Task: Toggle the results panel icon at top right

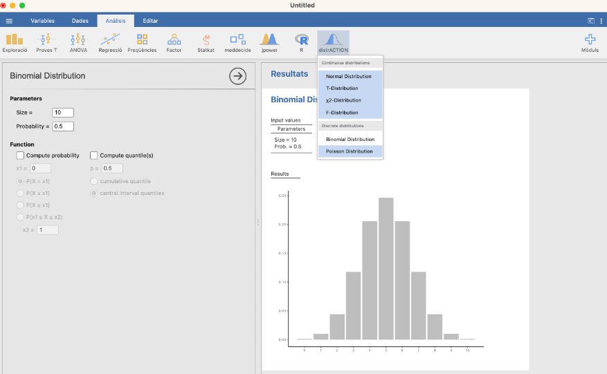Action: coord(591,21)
